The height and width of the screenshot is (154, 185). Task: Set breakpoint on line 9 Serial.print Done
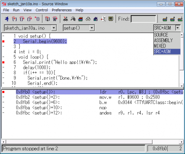pyautogui.click(x=3, y=78)
